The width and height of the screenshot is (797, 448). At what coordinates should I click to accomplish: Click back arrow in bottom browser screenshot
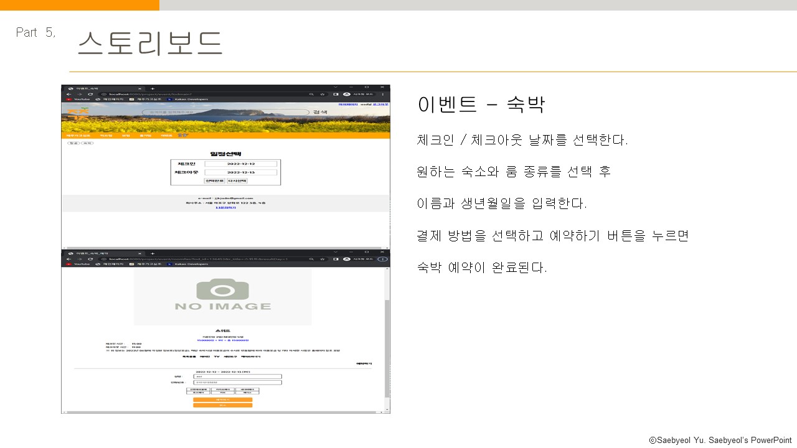69,259
